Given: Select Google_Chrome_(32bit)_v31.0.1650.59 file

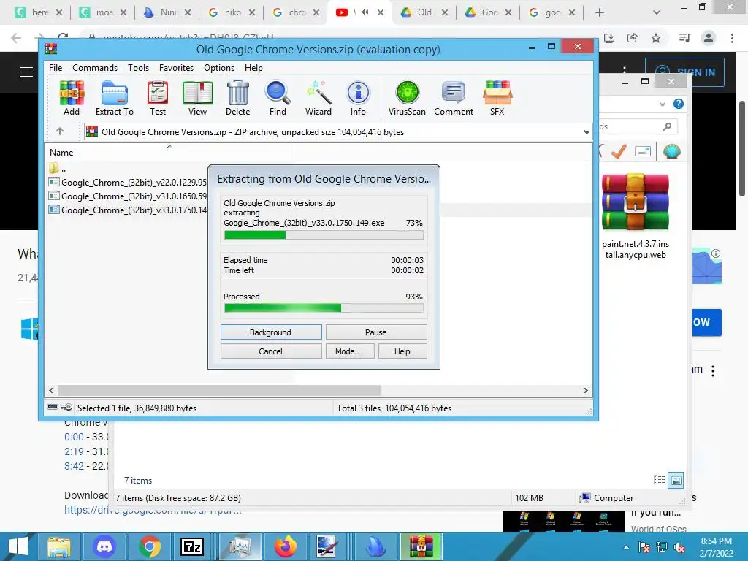Looking at the screenshot, I should tap(128, 196).
